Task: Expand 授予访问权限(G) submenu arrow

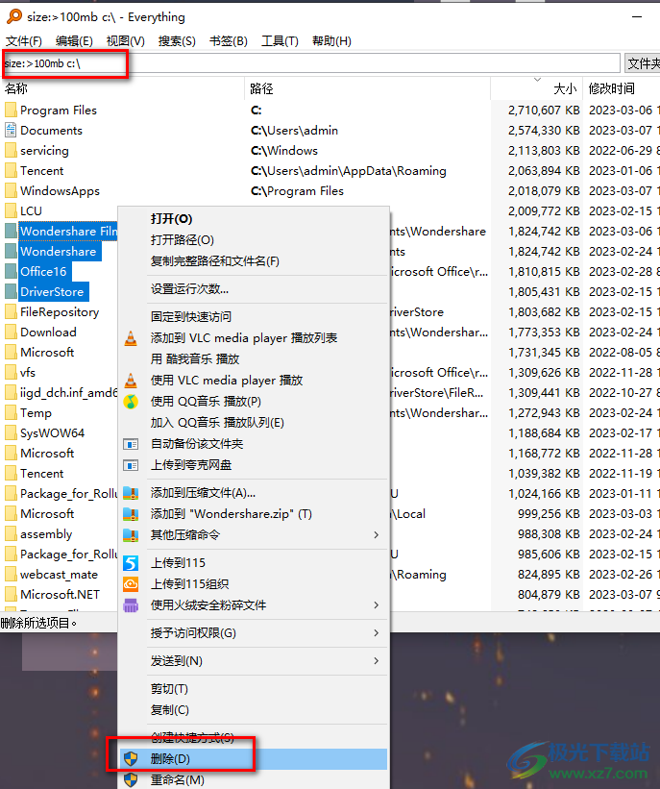Action: pos(377,632)
